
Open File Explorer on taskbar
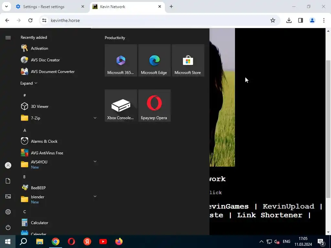(x=39, y=242)
